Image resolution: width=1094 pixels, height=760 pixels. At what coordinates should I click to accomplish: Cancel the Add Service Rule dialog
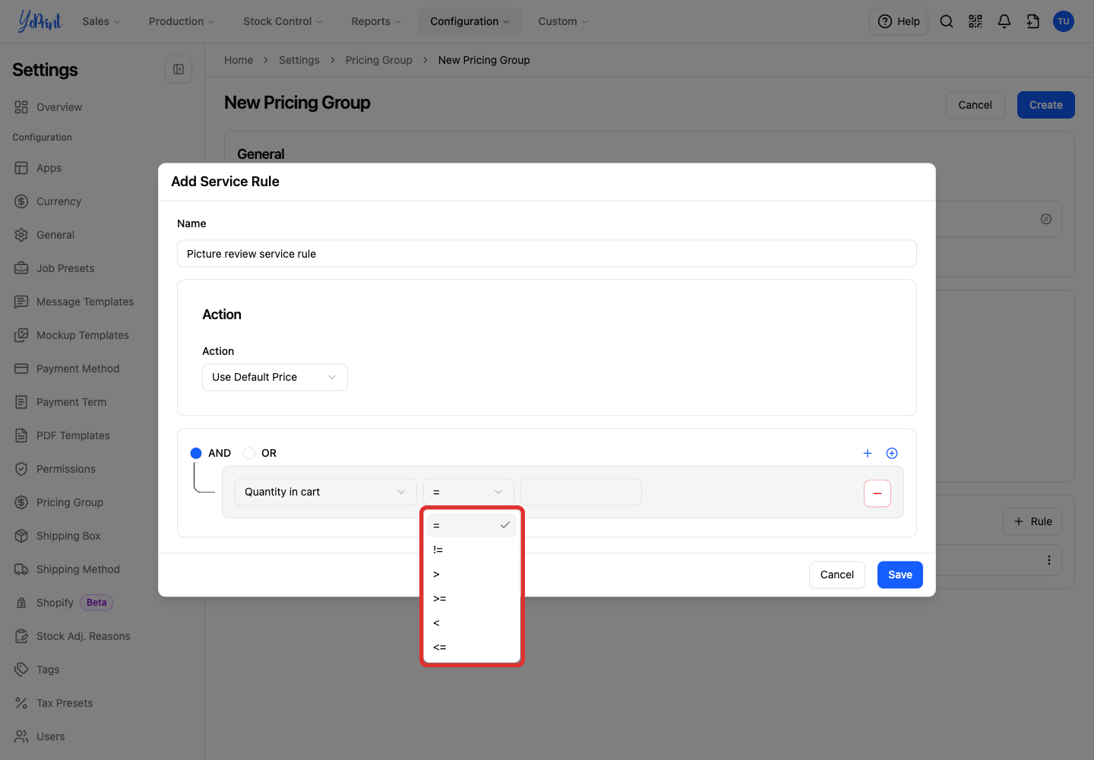point(837,575)
